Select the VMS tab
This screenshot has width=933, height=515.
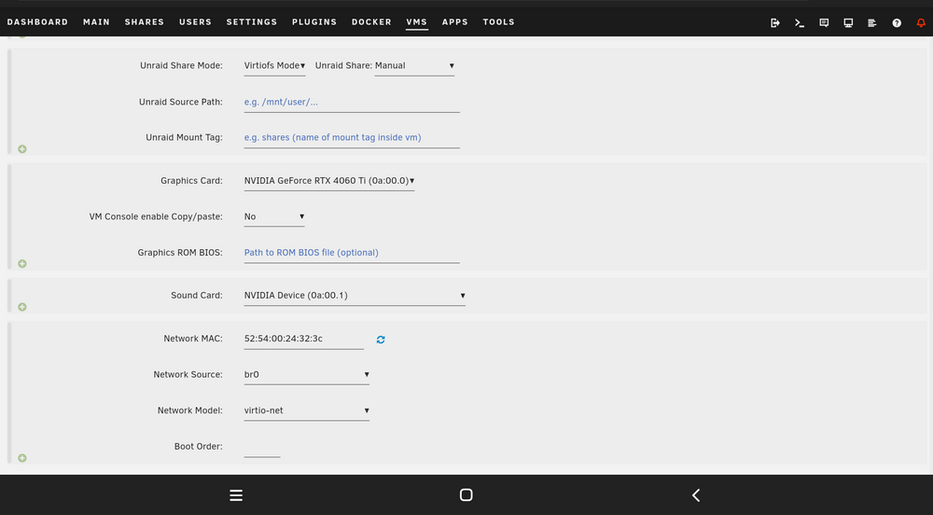tap(416, 22)
